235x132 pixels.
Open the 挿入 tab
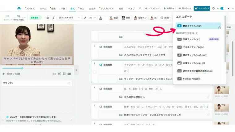pyautogui.click(x=82, y=9)
